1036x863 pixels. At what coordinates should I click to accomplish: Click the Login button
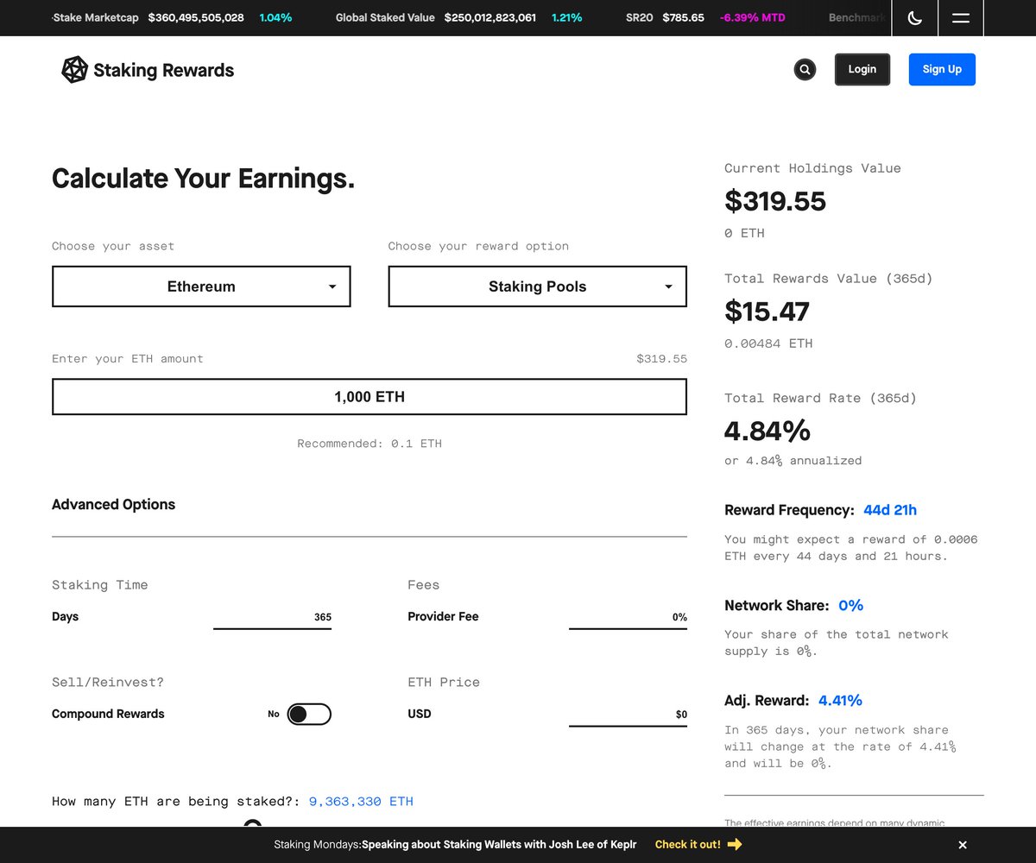pyautogui.click(x=862, y=69)
